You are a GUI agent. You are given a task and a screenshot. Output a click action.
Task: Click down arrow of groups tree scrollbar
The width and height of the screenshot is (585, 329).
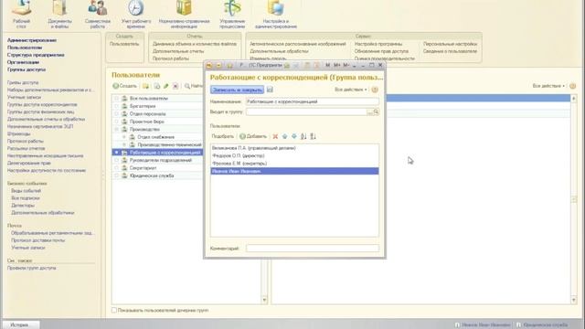click(x=264, y=300)
